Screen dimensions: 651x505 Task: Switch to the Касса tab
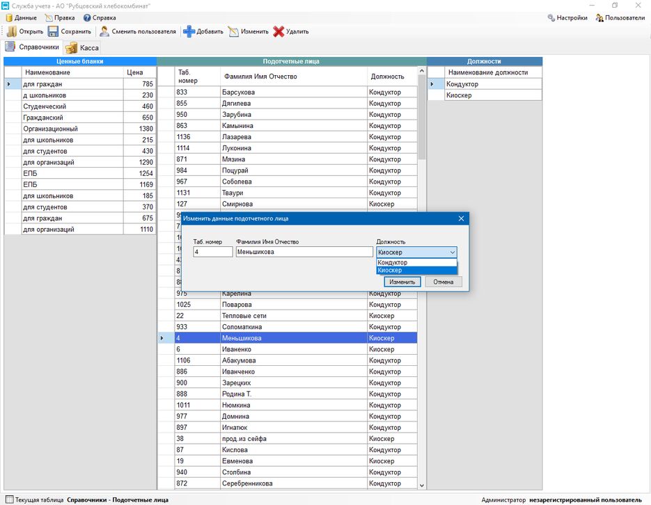pos(82,48)
